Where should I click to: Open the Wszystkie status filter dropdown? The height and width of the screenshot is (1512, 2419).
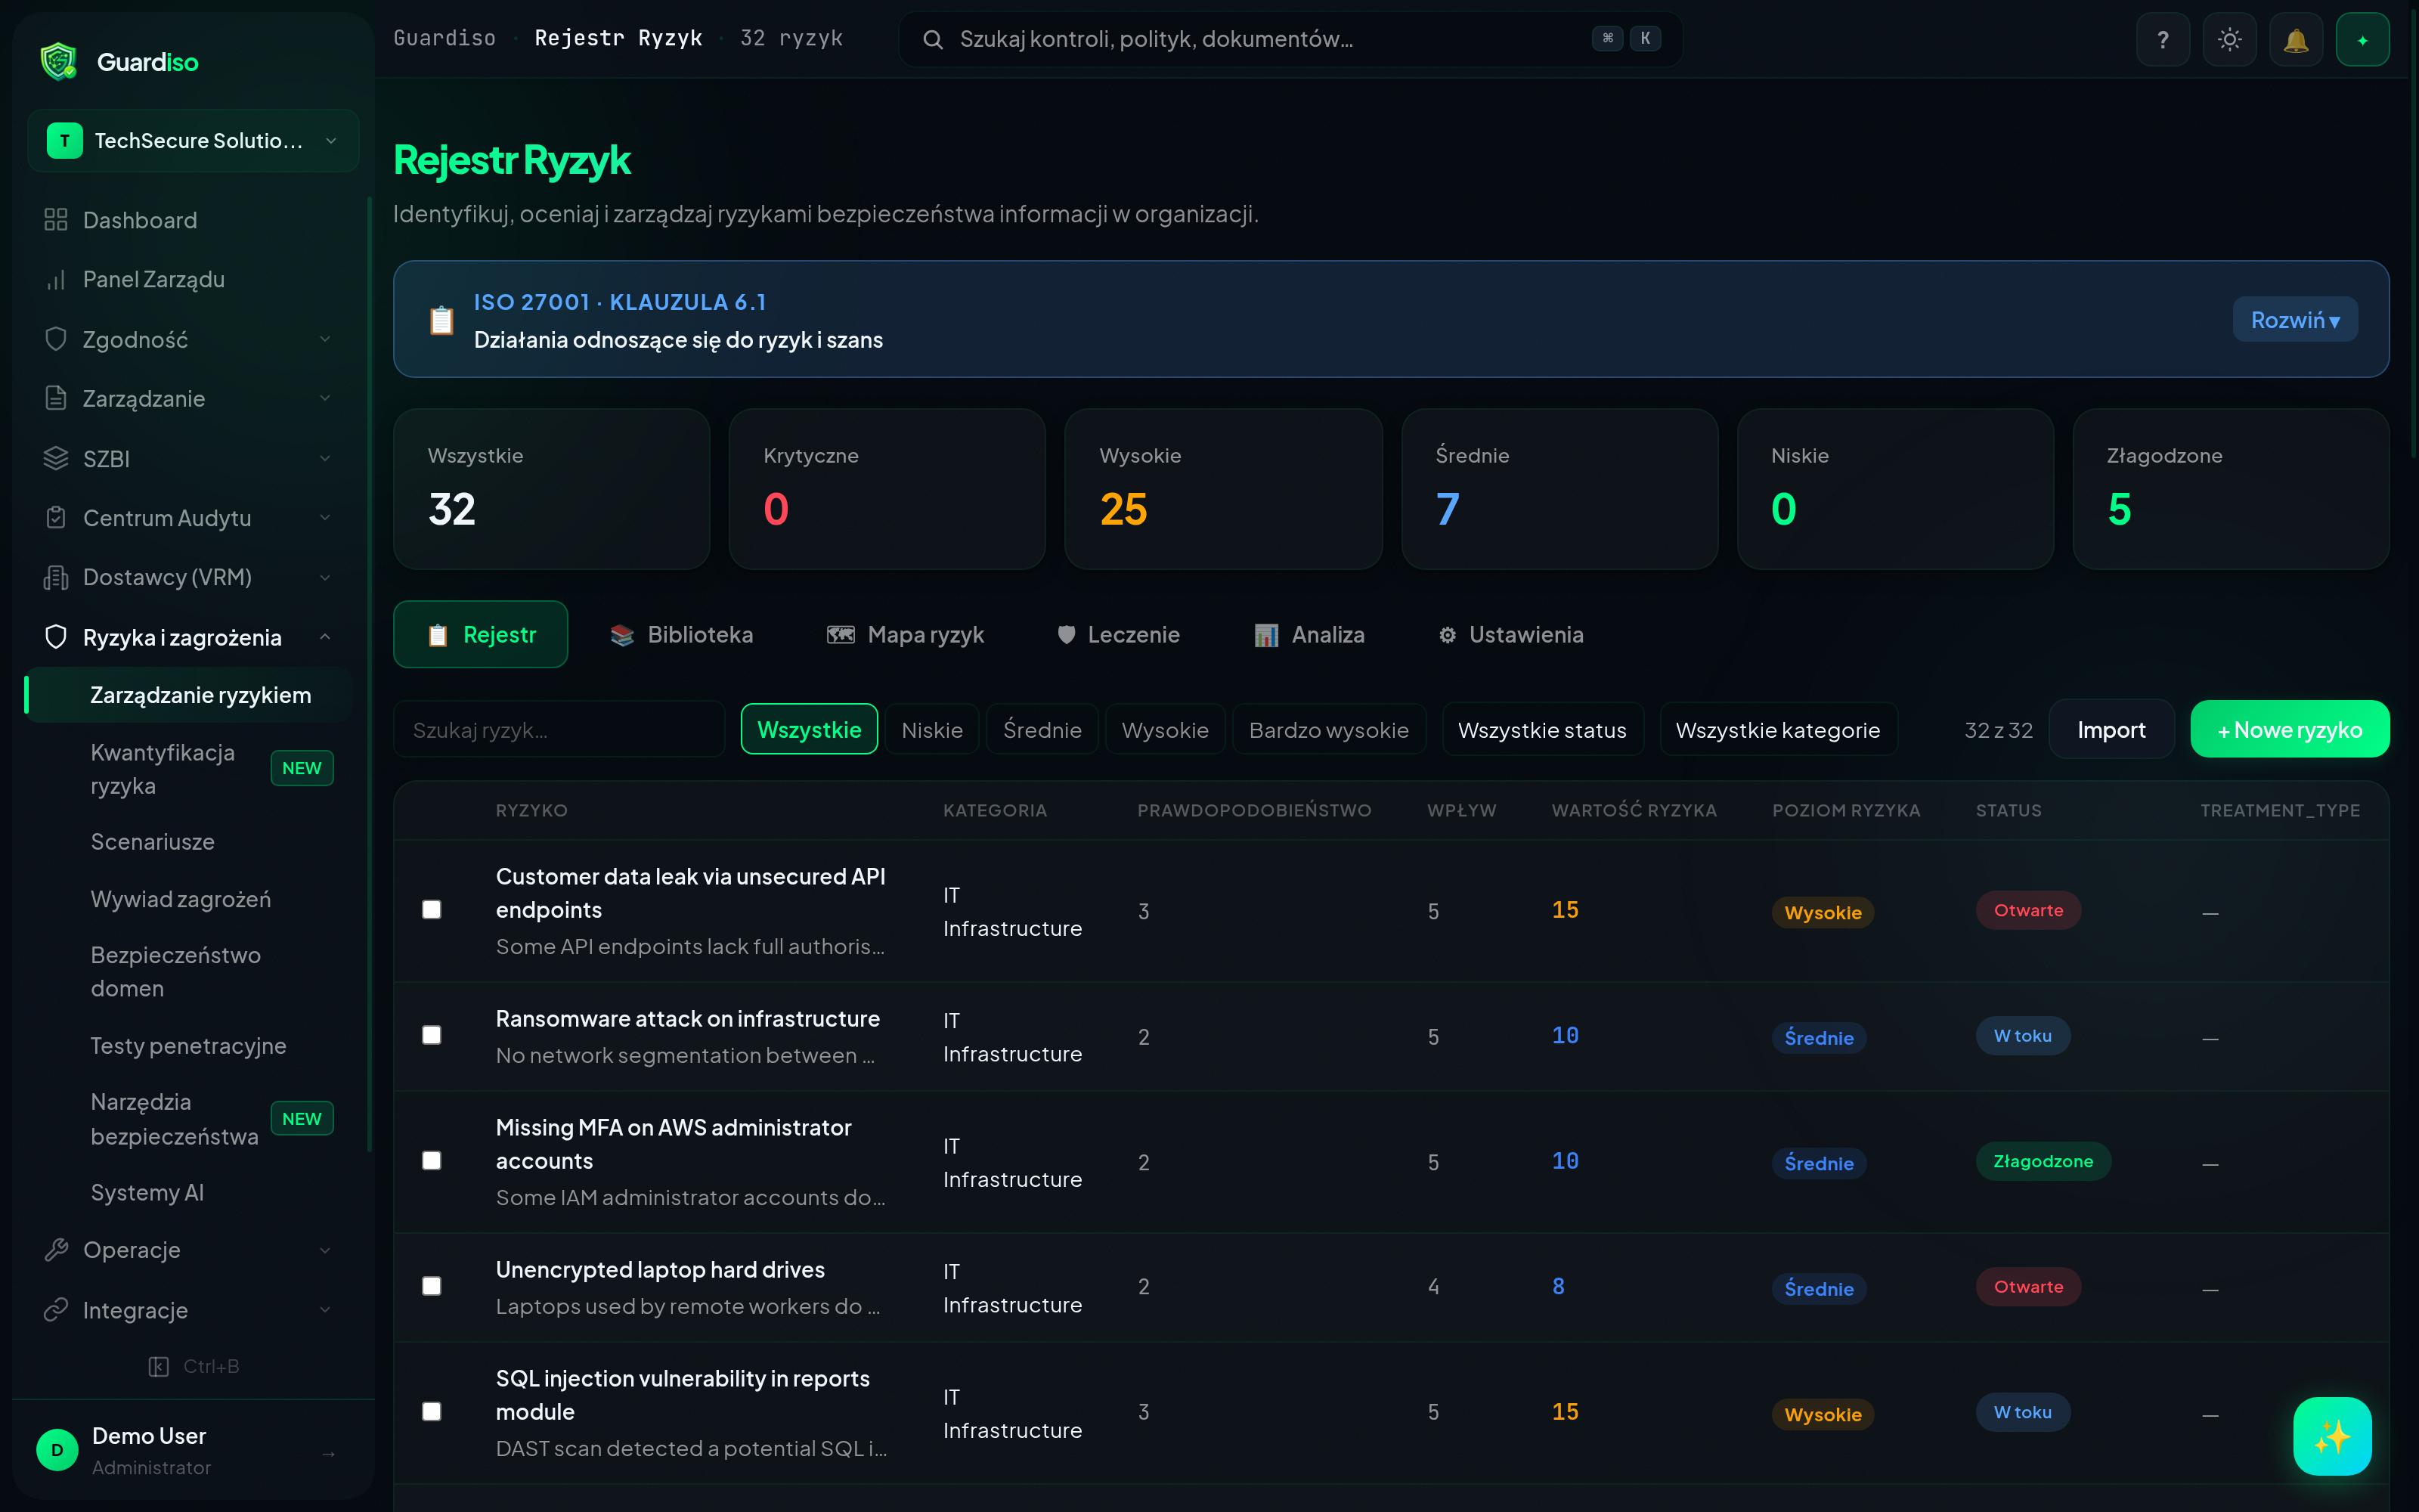(x=1541, y=730)
